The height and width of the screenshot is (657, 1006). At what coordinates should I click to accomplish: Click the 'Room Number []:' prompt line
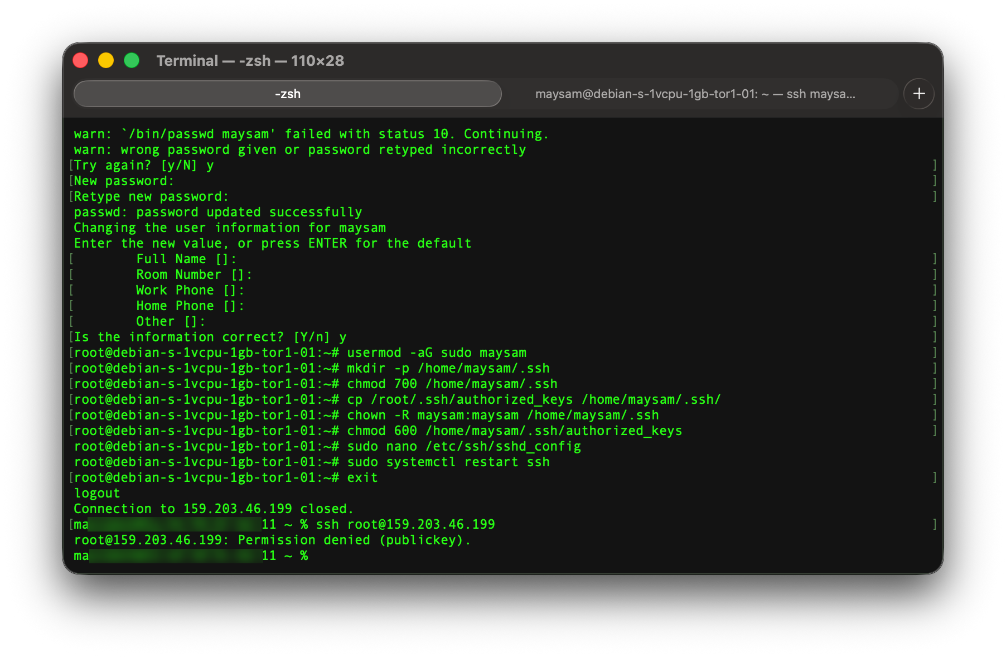tap(195, 275)
